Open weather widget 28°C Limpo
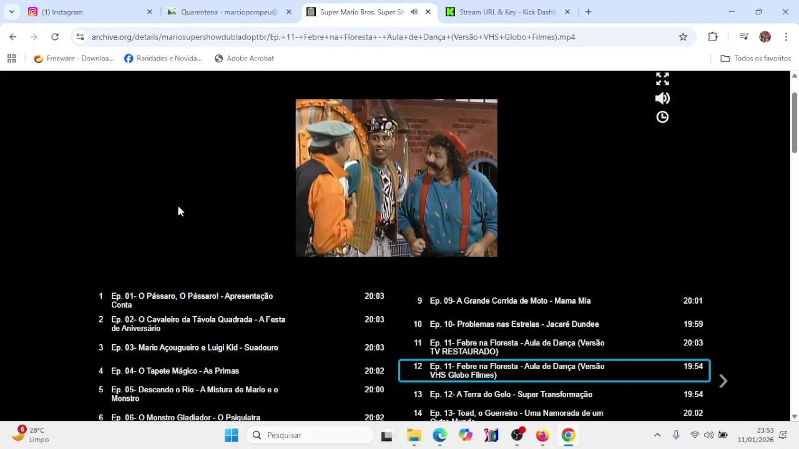Viewport: 799px width, 449px height. point(31,435)
